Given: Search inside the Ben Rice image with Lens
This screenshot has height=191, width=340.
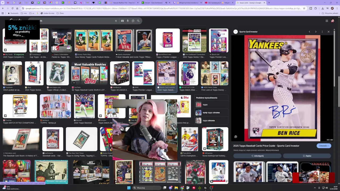Looking at the screenshot, I should 236,137.
